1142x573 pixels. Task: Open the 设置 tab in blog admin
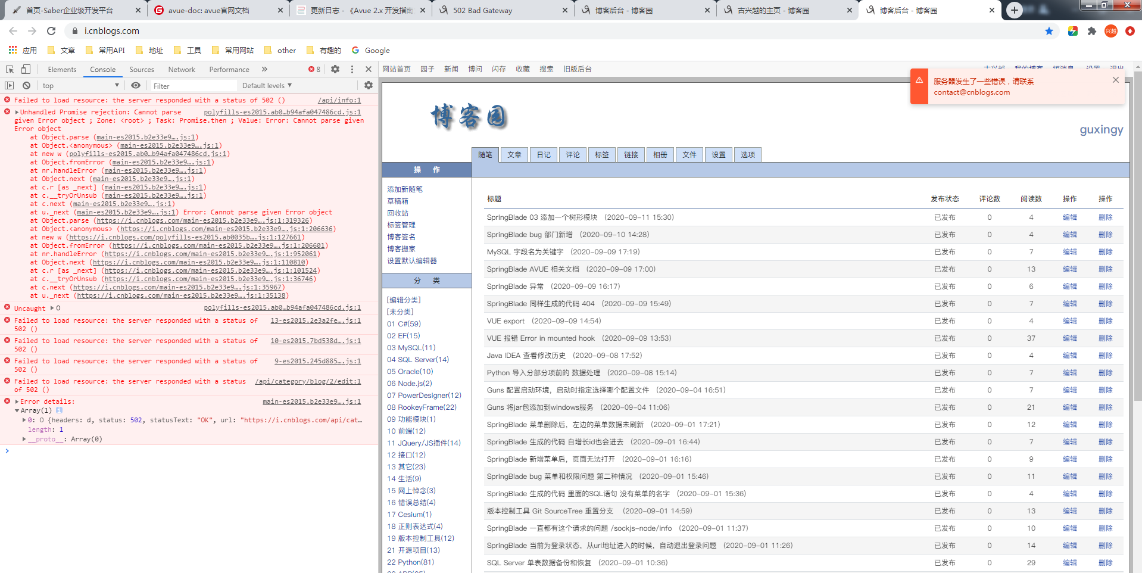(719, 155)
